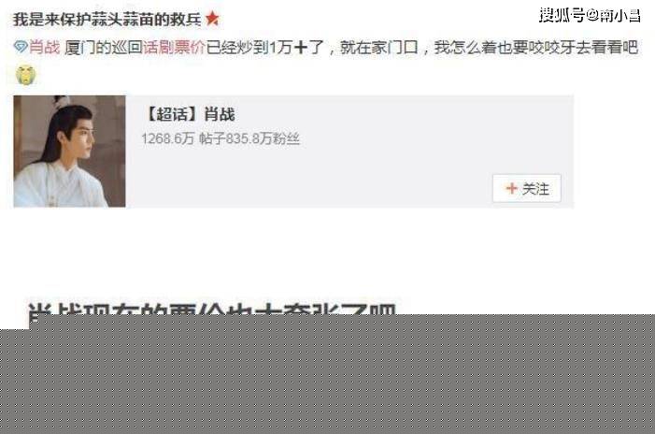Click the 搜狐号@南小昌 watermark

590,16
